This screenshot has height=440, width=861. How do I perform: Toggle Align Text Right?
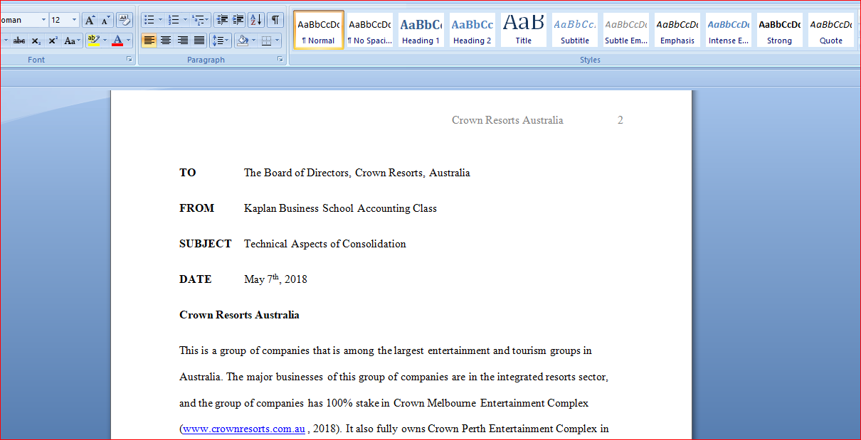[182, 41]
